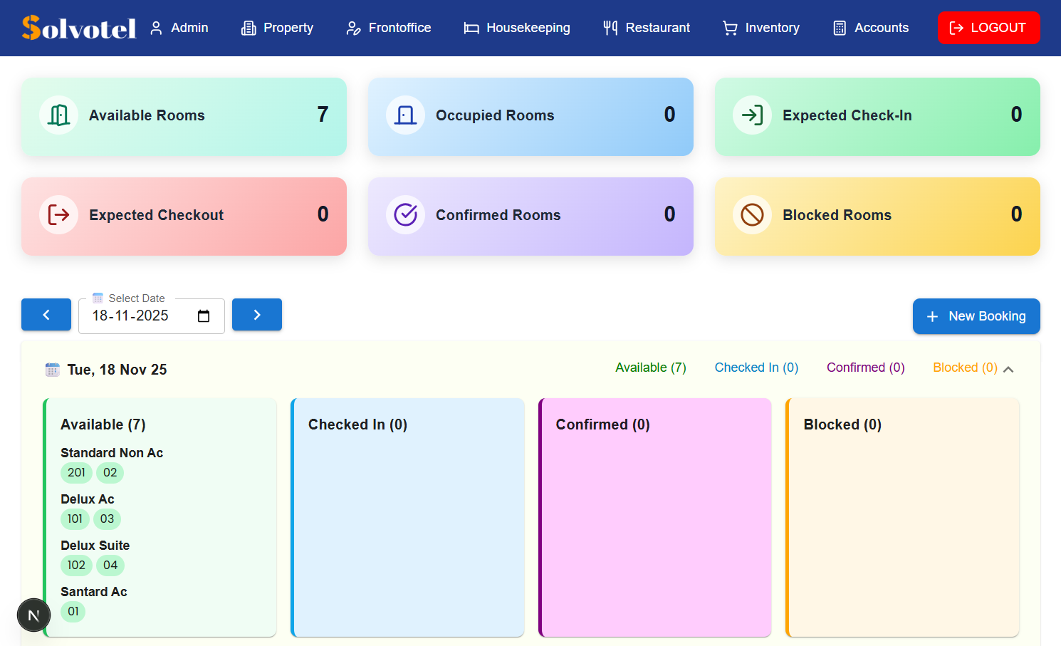The image size is (1061, 646).
Task: Open Restaurant via the cutlery icon
Action: click(x=610, y=27)
